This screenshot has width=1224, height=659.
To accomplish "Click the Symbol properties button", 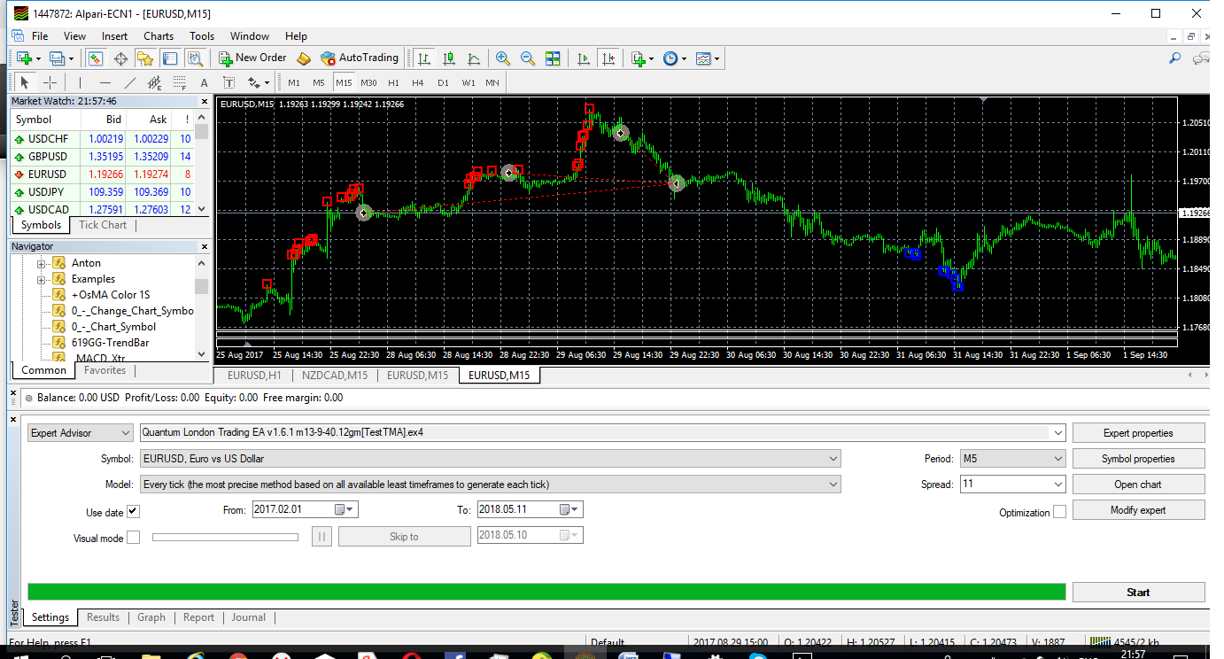I will click(1138, 459).
